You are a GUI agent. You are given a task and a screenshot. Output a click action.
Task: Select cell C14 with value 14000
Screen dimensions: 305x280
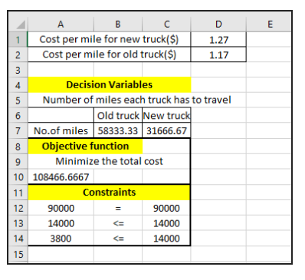(x=166, y=239)
